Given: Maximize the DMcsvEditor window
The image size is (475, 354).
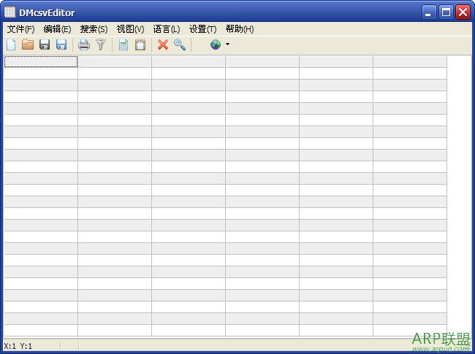Looking at the screenshot, I should point(446,12).
